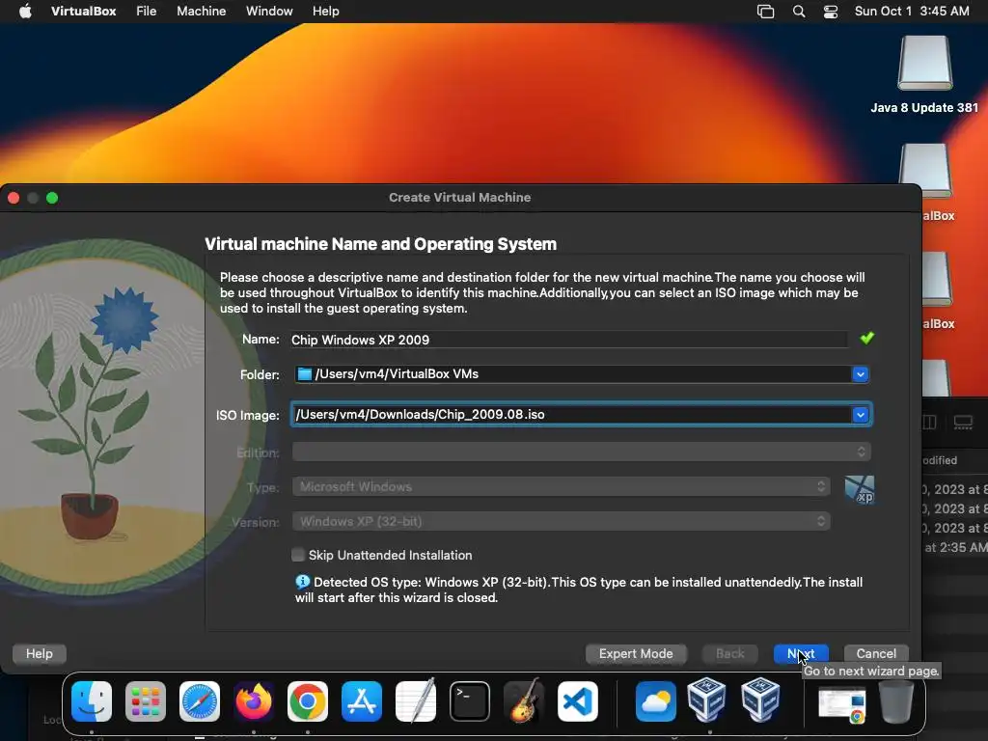
Task: Click the second VirtualBox icon in Dock
Action: [x=760, y=700]
